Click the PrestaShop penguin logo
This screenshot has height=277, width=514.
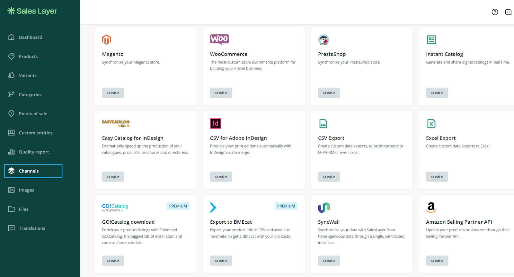point(324,40)
